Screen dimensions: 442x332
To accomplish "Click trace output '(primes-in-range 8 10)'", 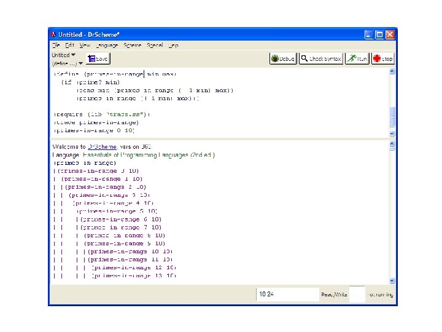I will 124,235.
